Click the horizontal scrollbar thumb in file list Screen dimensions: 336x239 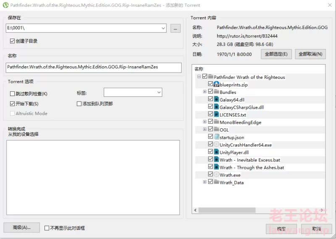click(227, 210)
